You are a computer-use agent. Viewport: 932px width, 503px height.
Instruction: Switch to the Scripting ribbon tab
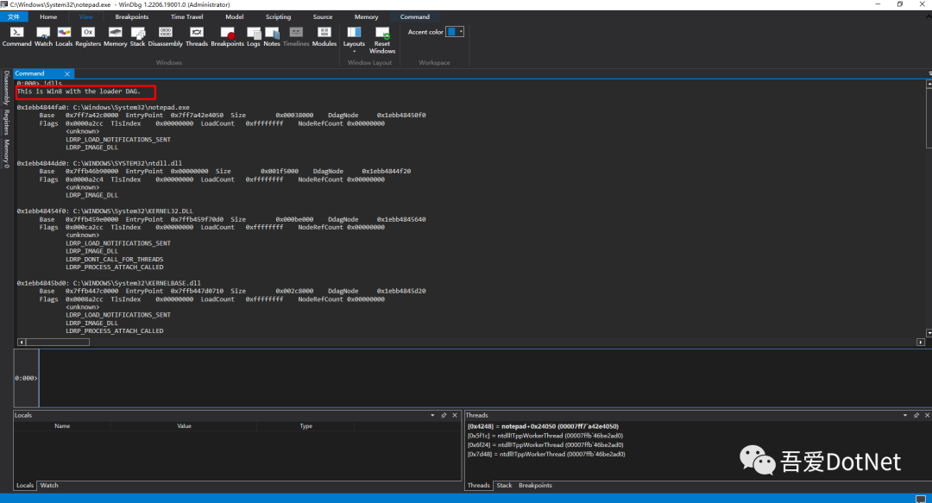(x=278, y=16)
